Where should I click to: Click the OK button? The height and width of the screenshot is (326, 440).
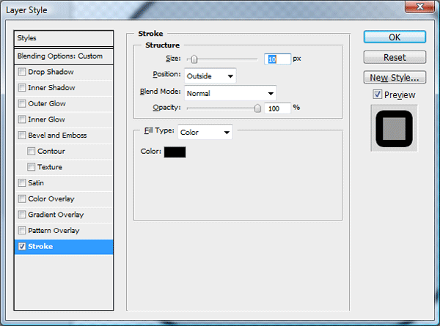pyautogui.click(x=395, y=37)
